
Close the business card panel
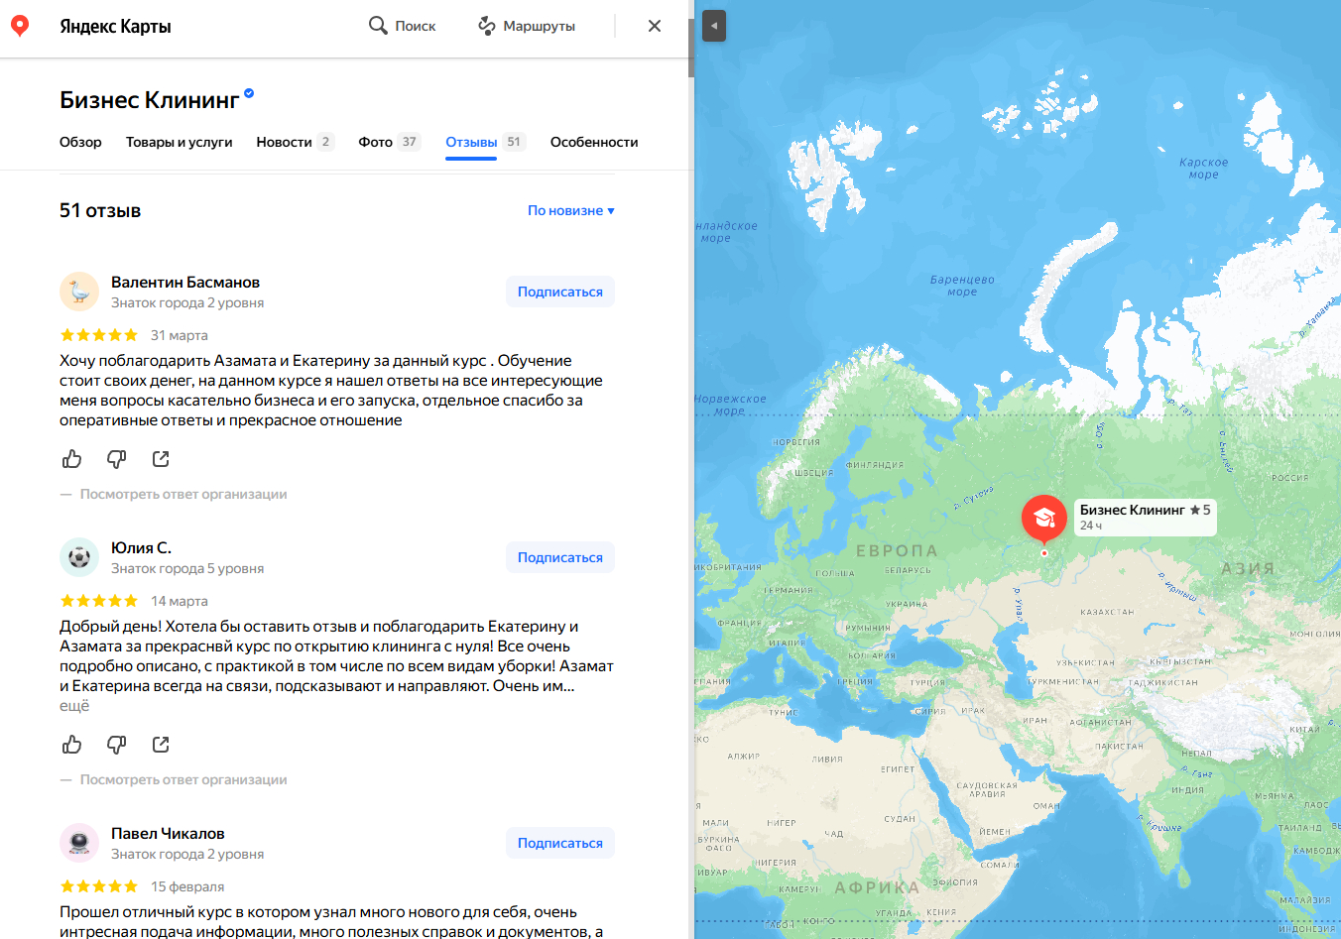[x=655, y=26]
